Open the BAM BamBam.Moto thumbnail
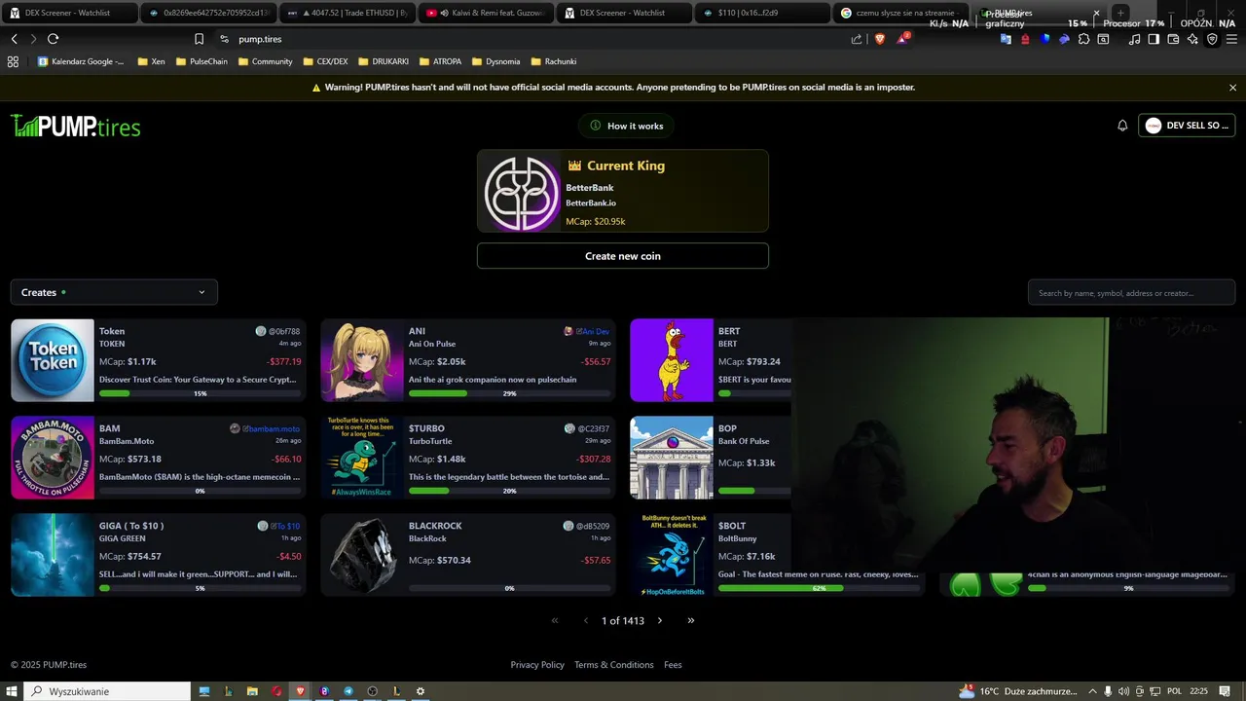 [53, 458]
